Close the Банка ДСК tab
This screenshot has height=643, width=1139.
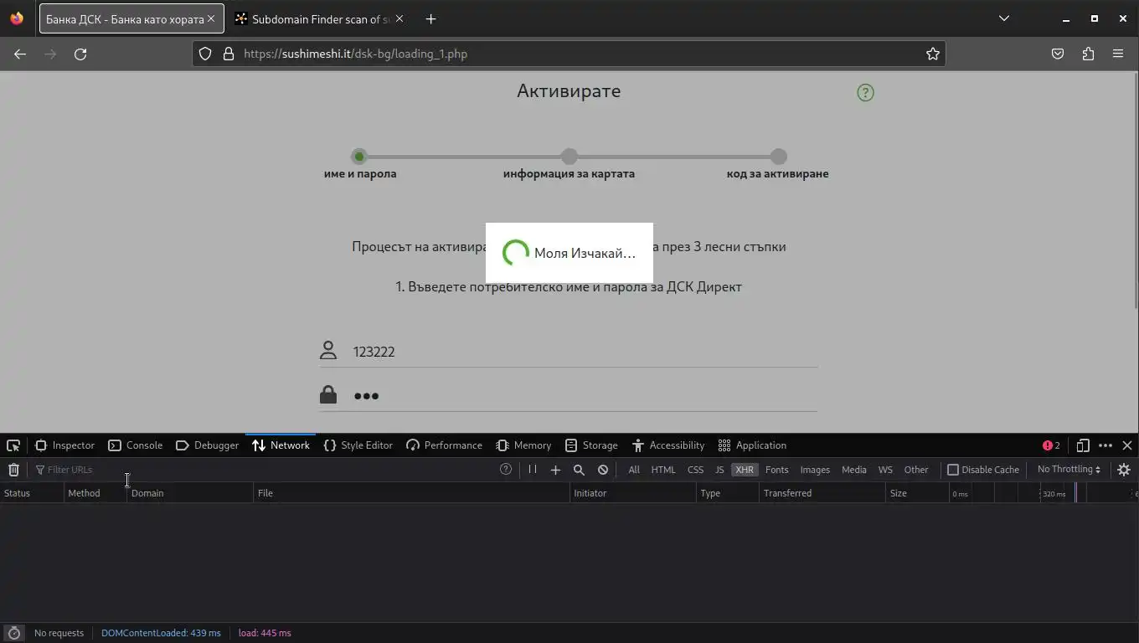(x=211, y=18)
